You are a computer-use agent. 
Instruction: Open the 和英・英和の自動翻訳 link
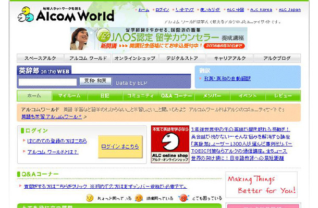[227, 79]
